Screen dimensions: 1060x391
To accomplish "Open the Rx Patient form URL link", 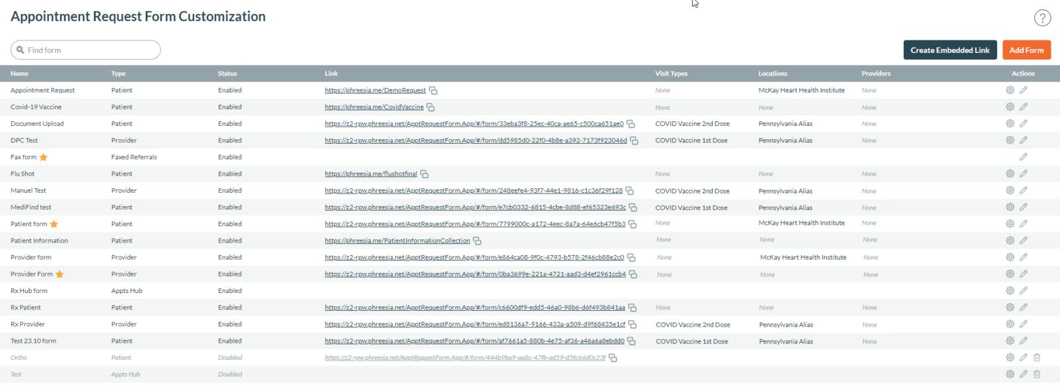I will click(x=475, y=307).
